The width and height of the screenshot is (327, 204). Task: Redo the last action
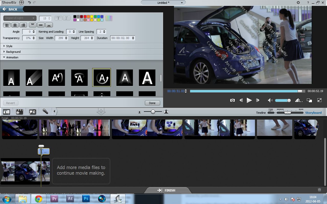click(34, 3)
